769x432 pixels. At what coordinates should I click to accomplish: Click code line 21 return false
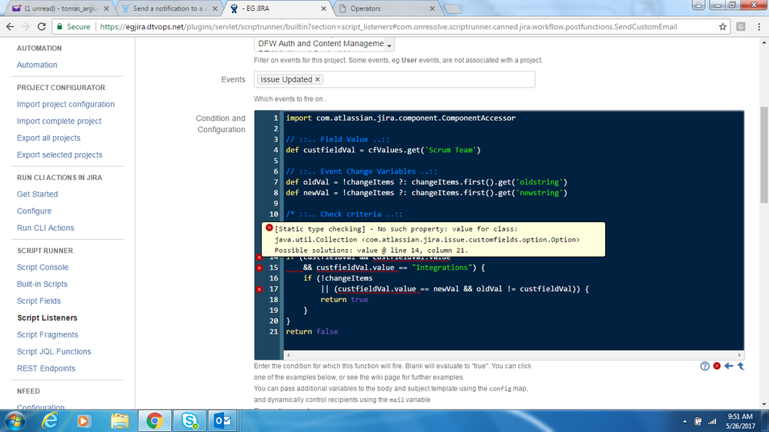click(312, 331)
